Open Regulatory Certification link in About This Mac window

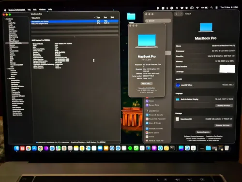(x=147, y=88)
